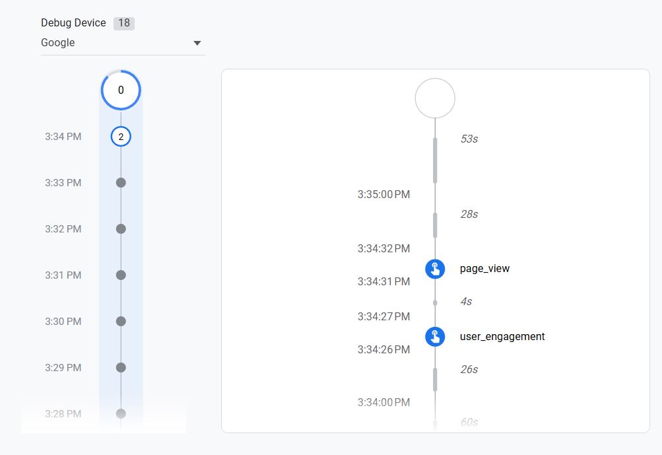Click the current minute circle showing 0
The image size is (662, 455).
121,90
